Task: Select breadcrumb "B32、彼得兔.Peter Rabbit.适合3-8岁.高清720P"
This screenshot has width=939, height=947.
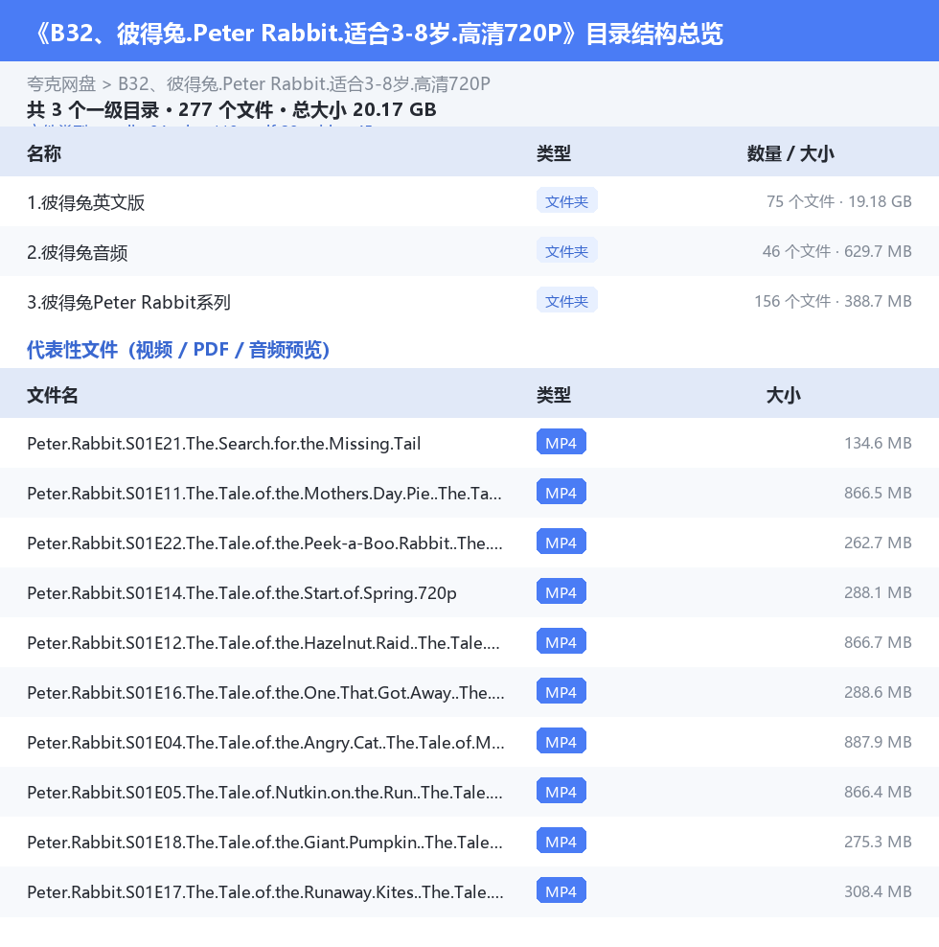Action: click(x=304, y=84)
